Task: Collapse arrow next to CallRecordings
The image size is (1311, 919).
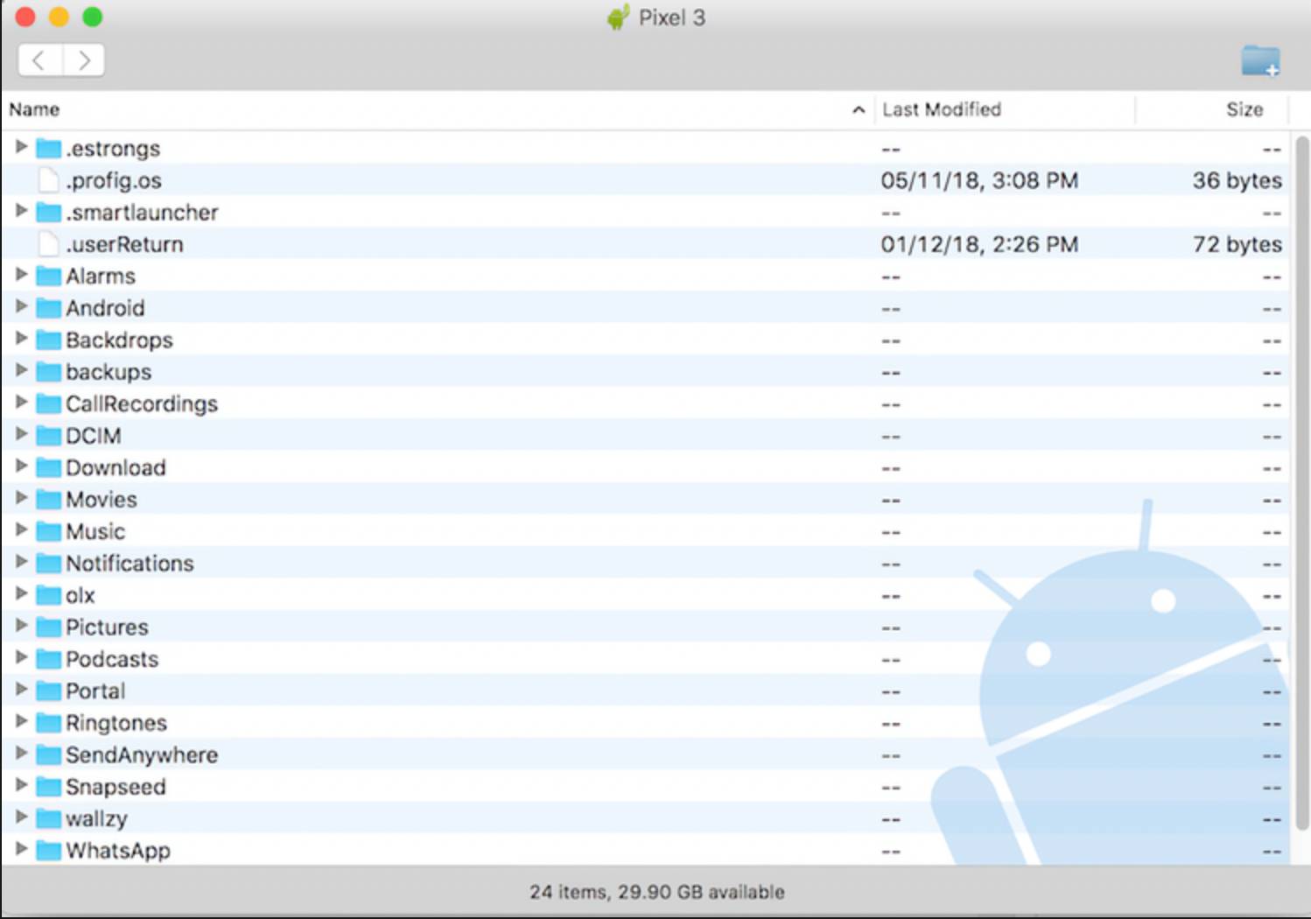Action: (21, 403)
